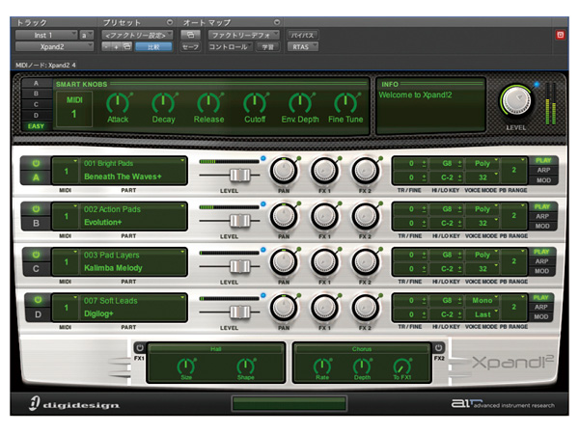
Task: Open the 001 Bright Pads patch dropdown
Action: pos(133,163)
